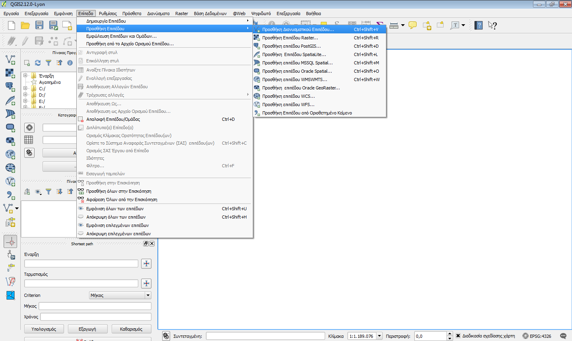Select Προσθήκη Διανυσματικού Επιπέδου menu entry
572x341 pixels.
[320, 29]
